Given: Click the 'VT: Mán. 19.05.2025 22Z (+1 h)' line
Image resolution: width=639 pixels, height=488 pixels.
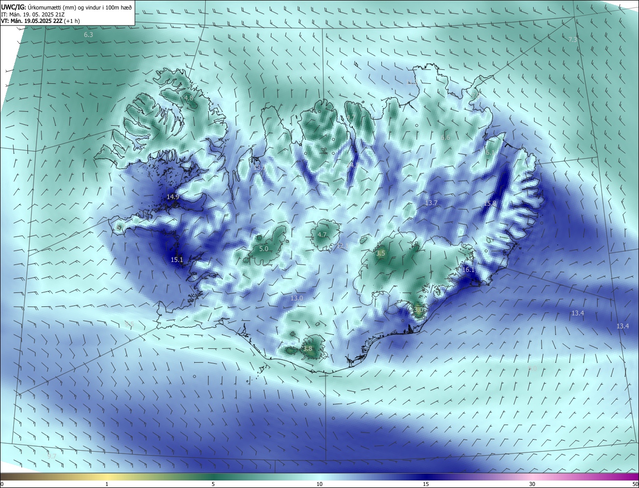Looking at the screenshot, I should pyautogui.click(x=40, y=21).
